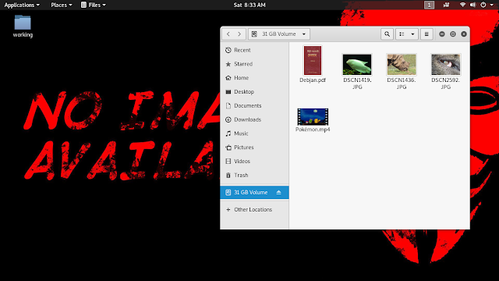Click the forward navigation arrow
The image size is (499, 281).
(x=239, y=34)
